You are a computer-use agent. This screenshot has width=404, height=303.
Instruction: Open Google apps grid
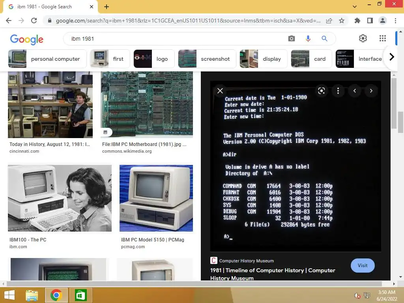[383, 38]
